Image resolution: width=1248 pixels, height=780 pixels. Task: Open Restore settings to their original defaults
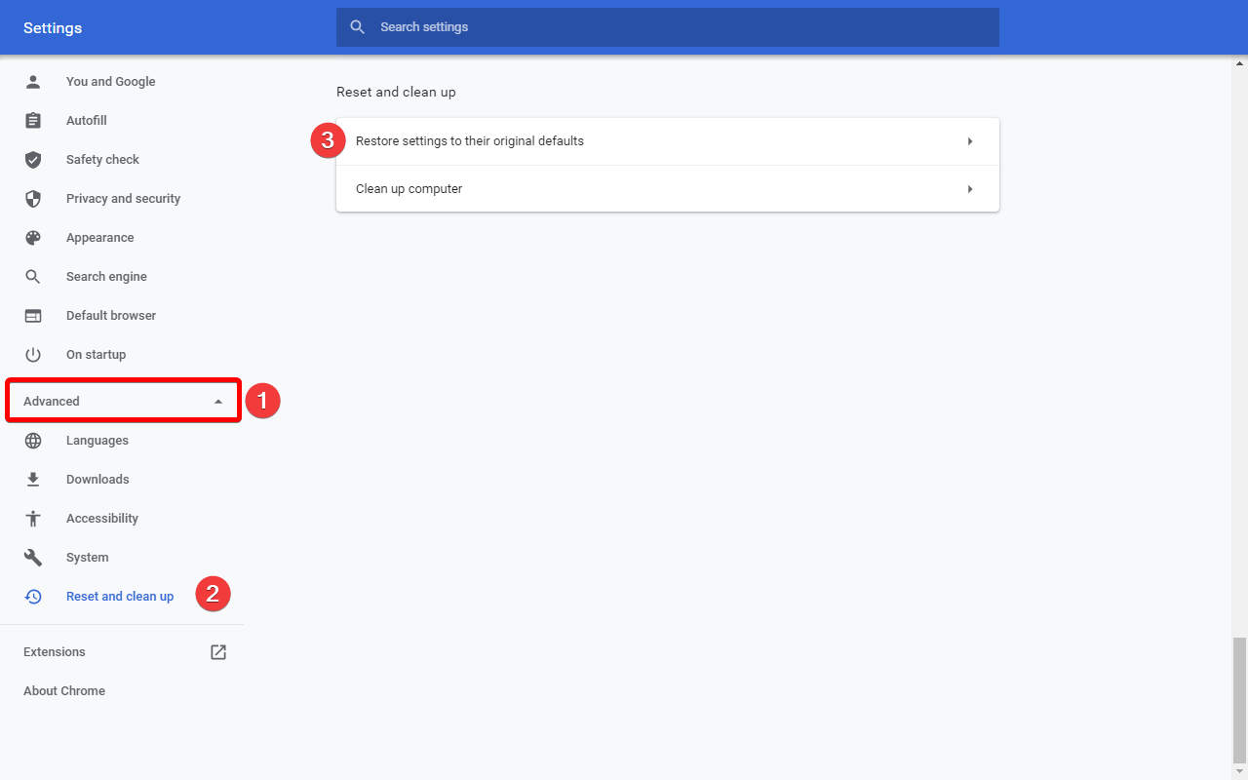pyautogui.click(x=668, y=141)
